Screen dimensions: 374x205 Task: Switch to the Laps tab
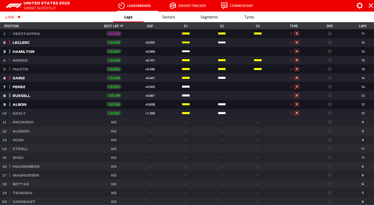128,17
